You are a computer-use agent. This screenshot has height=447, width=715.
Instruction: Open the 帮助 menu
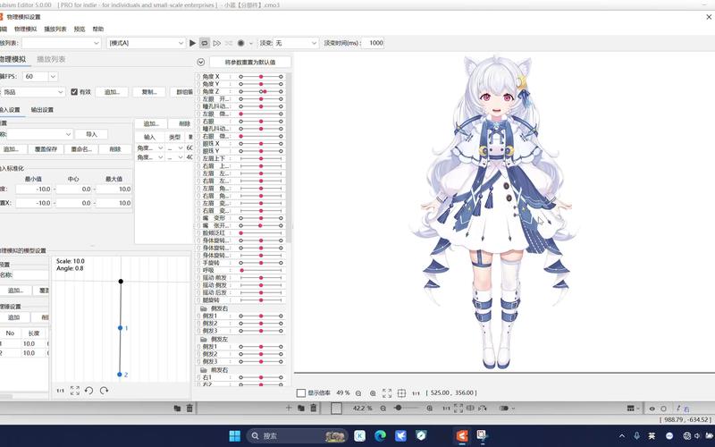pos(98,29)
